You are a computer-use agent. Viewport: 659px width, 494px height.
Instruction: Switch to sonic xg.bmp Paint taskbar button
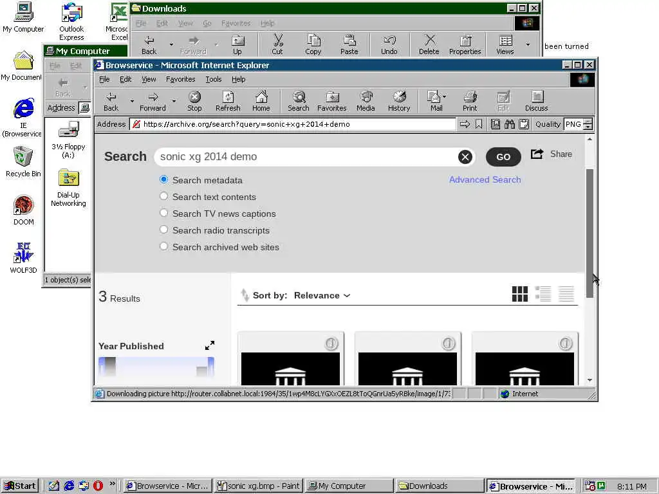(259, 486)
